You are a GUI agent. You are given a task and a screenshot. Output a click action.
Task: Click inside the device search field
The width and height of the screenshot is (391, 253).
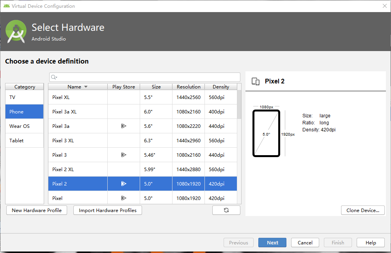(145, 77)
